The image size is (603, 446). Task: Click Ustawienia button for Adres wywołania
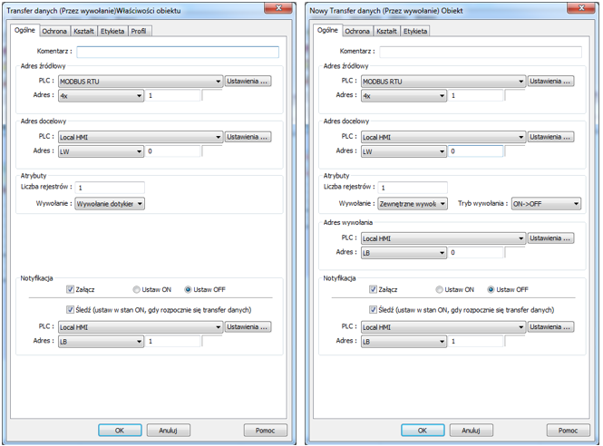(x=550, y=238)
